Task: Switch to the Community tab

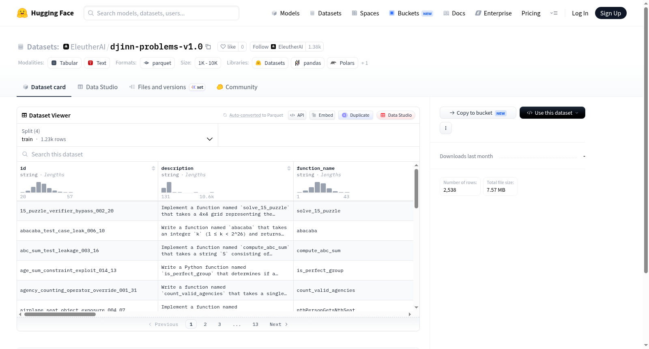Action: coord(237,87)
